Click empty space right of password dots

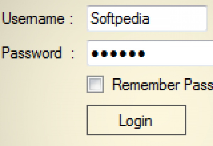pos(177,54)
